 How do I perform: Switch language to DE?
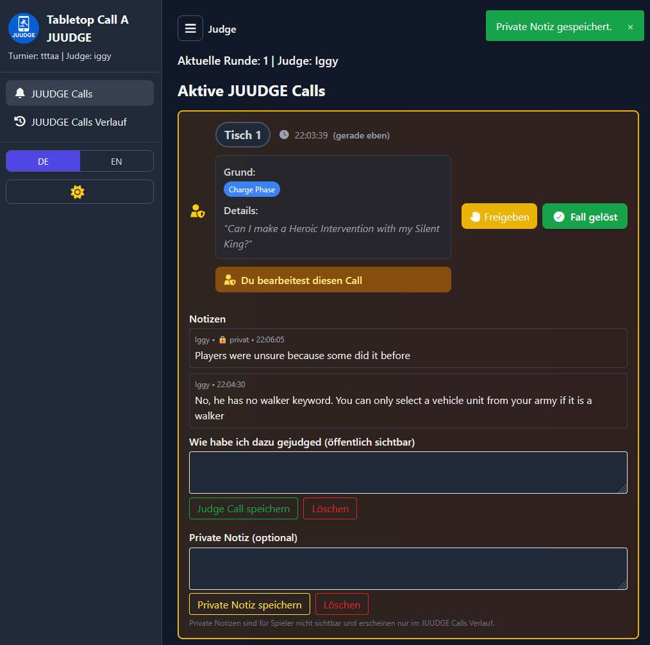click(43, 162)
